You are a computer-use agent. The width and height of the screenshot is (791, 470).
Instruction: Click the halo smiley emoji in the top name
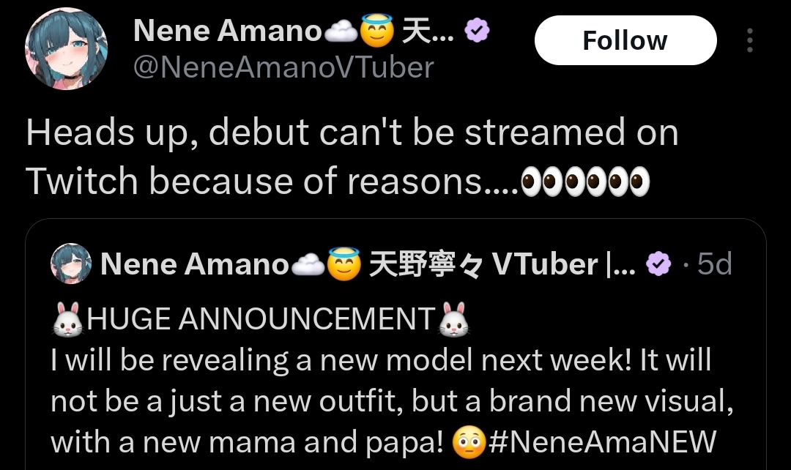[x=376, y=31]
